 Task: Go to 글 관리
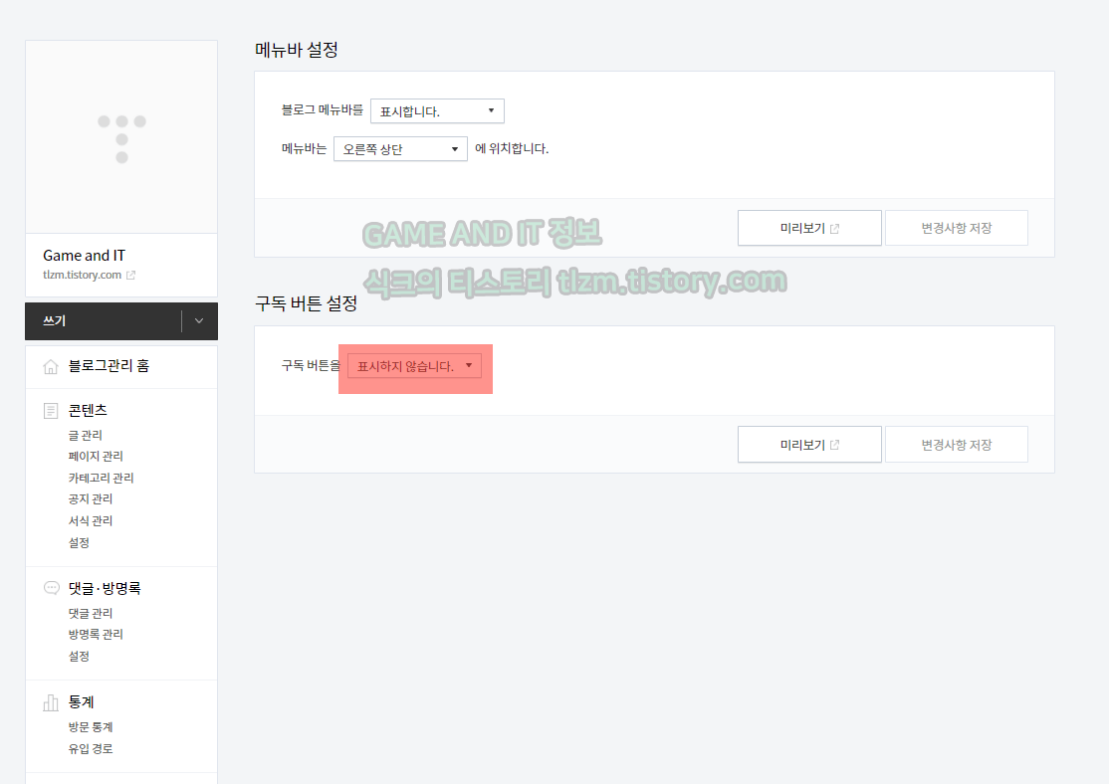[85, 436]
